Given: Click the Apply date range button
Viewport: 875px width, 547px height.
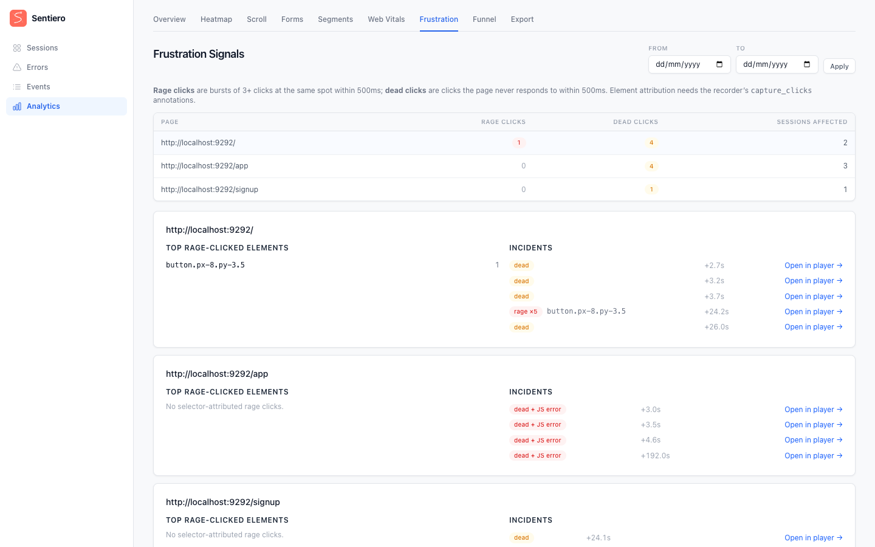Looking at the screenshot, I should 839,66.
